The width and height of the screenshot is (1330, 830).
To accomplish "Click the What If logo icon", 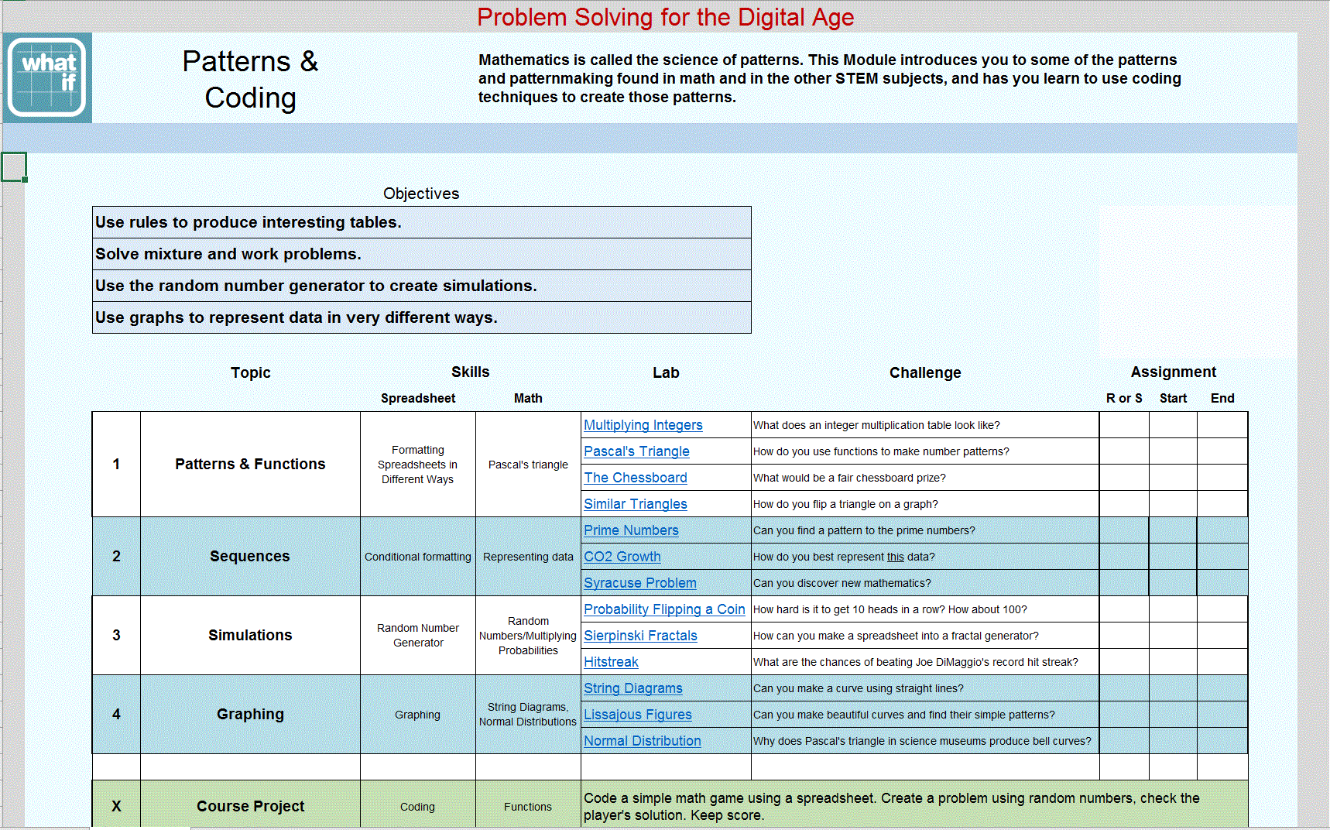I will pos(47,77).
